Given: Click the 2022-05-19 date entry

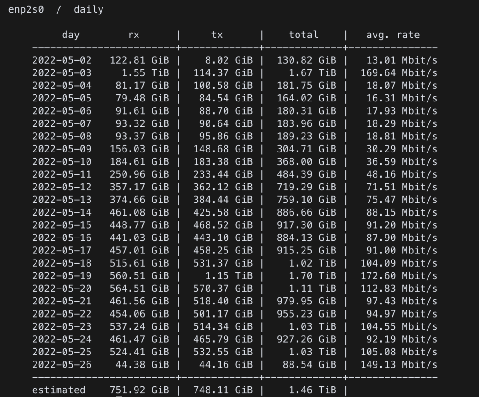Looking at the screenshot, I should (x=62, y=276).
